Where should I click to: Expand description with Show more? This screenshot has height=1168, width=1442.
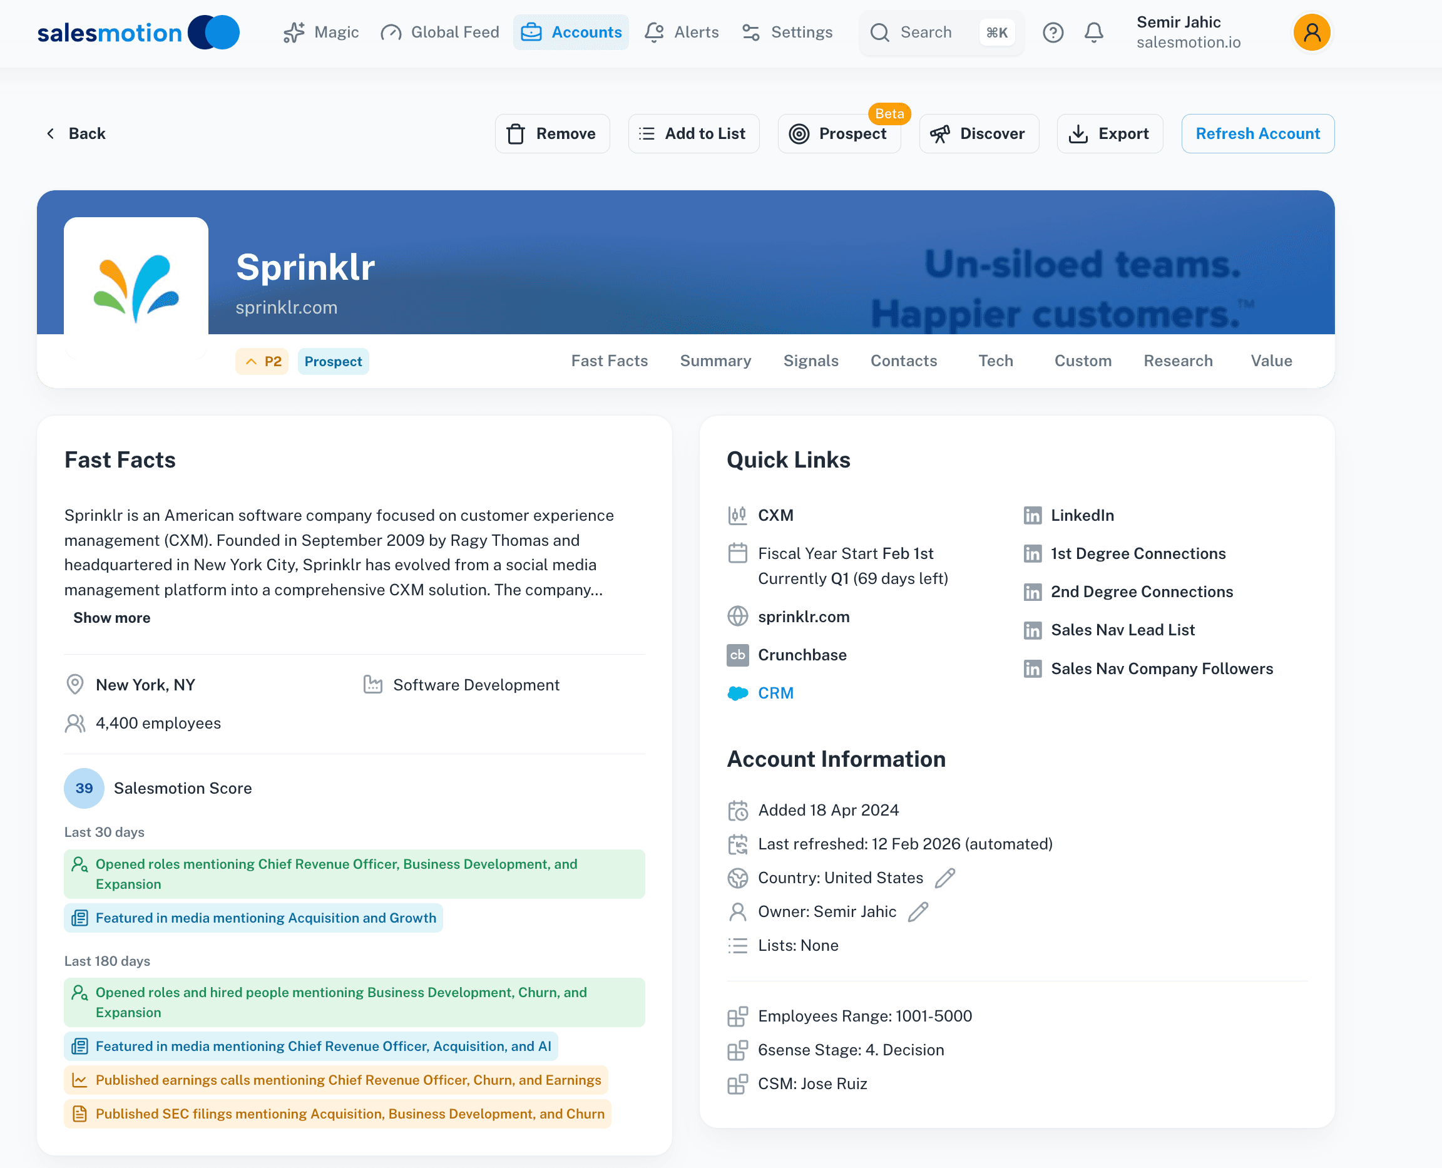pos(111,618)
